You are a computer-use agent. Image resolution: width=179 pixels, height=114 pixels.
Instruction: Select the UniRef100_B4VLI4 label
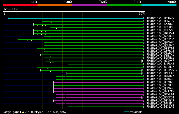pos(161,95)
